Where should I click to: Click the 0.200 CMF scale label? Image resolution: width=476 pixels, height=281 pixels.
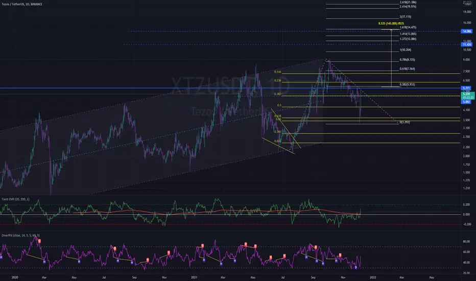466,205
